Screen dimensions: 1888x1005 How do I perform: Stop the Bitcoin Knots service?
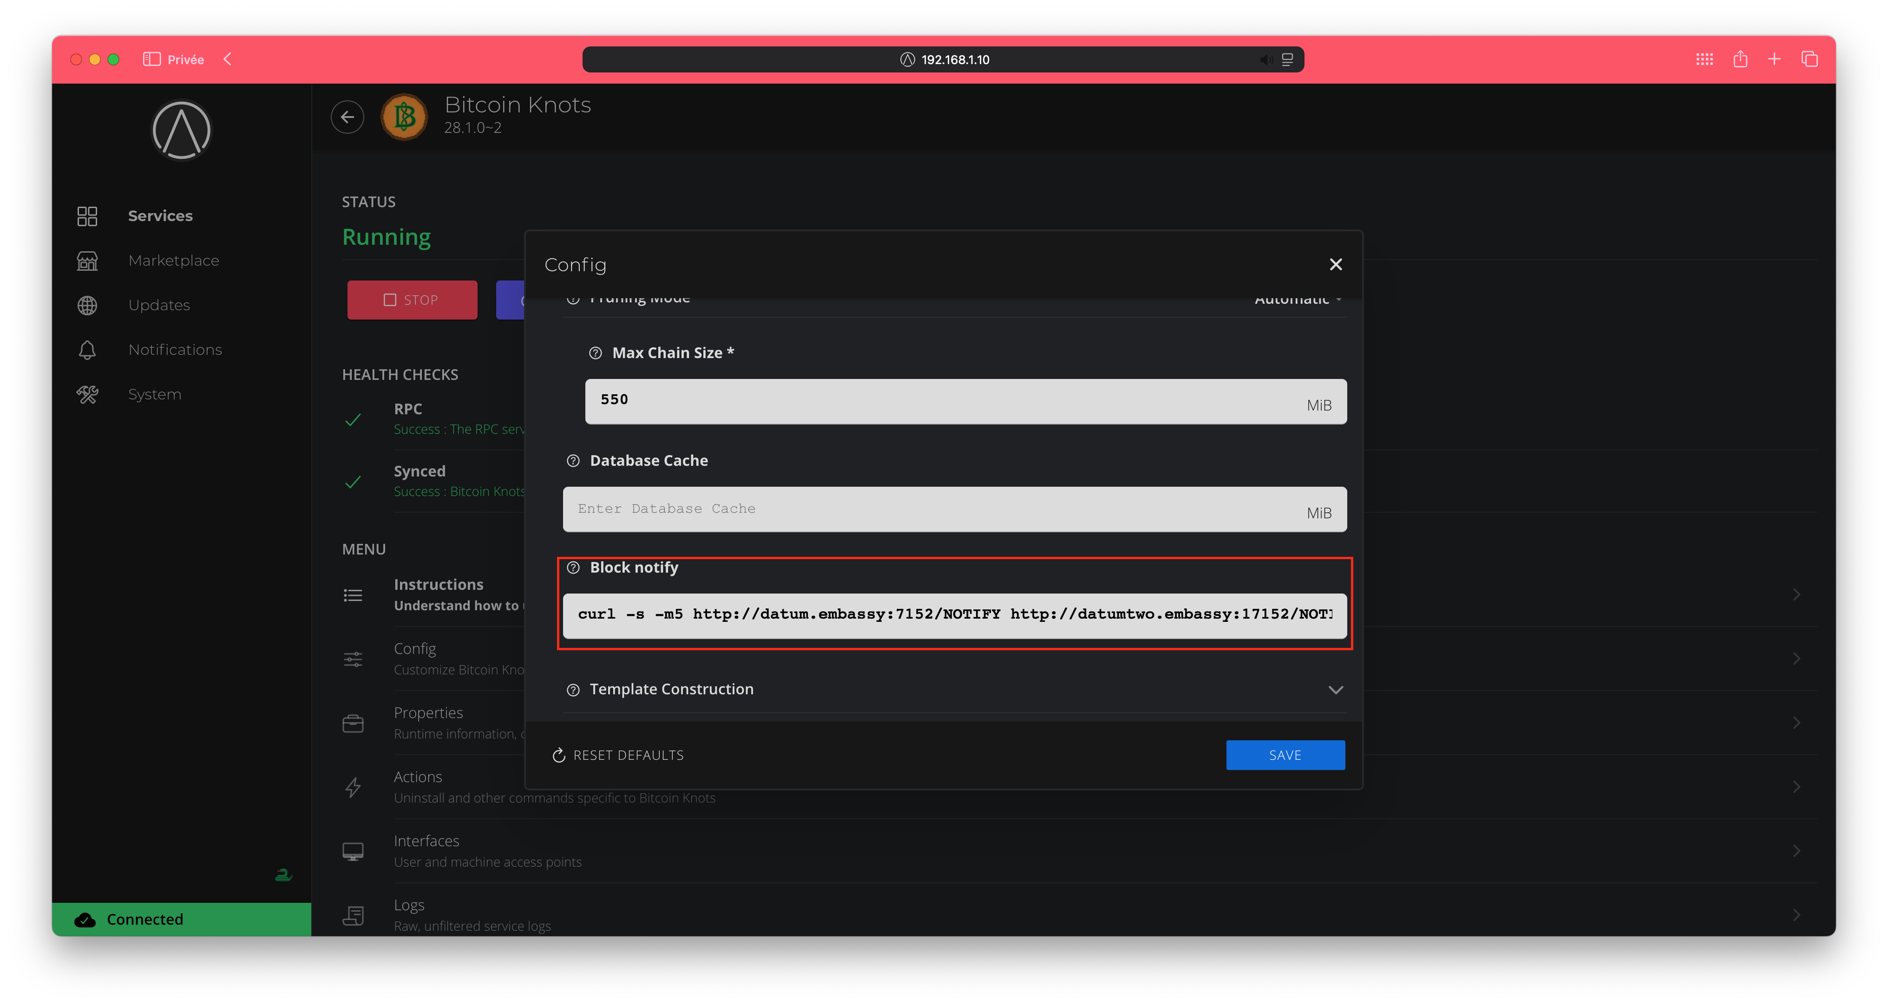(x=412, y=300)
